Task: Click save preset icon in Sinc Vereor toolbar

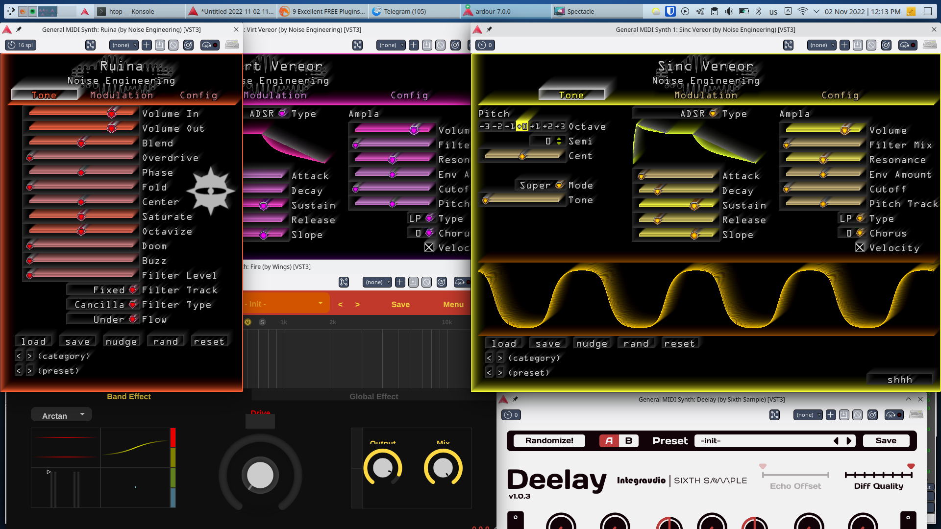Action: pyautogui.click(x=858, y=45)
